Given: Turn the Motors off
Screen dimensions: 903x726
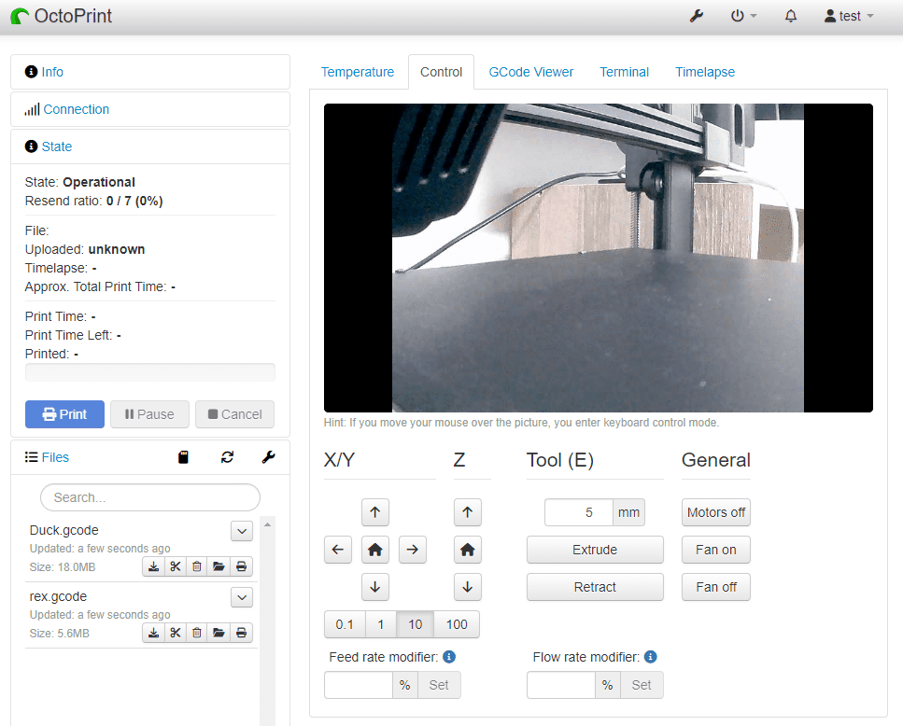Looking at the screenshot, I should [715, 512].
